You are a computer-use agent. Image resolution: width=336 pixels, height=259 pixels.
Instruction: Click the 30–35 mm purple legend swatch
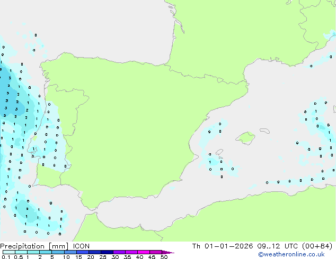pos(119,252)
